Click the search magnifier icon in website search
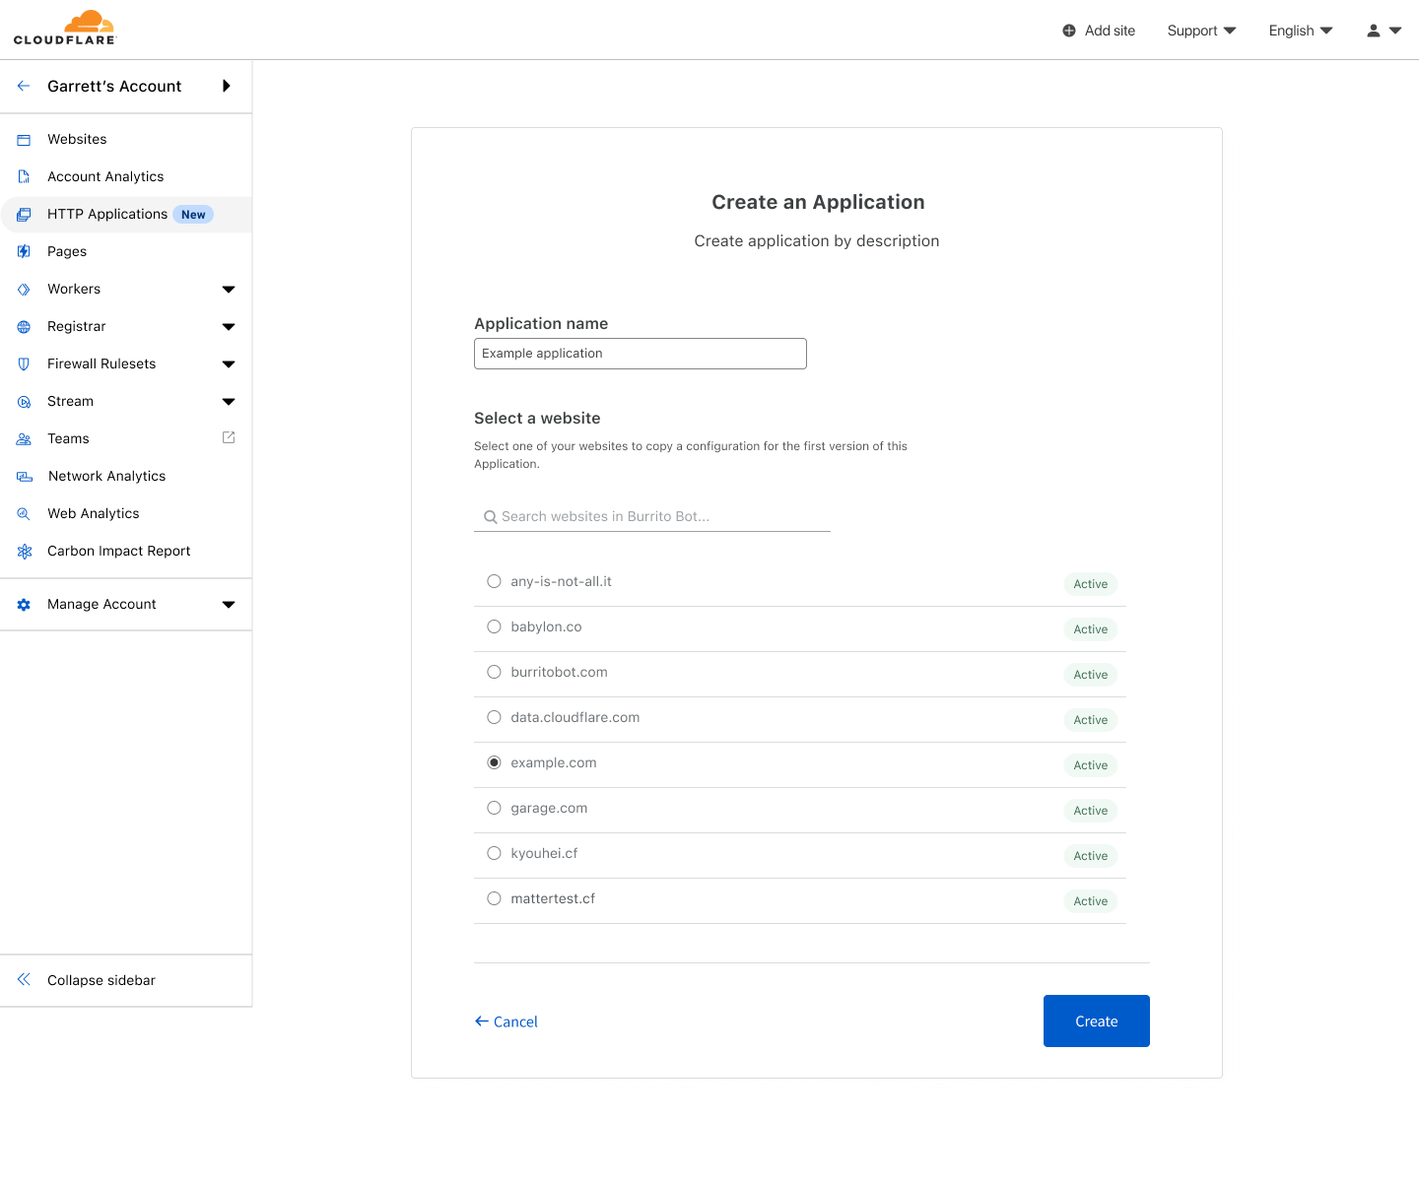 (490, 517)
